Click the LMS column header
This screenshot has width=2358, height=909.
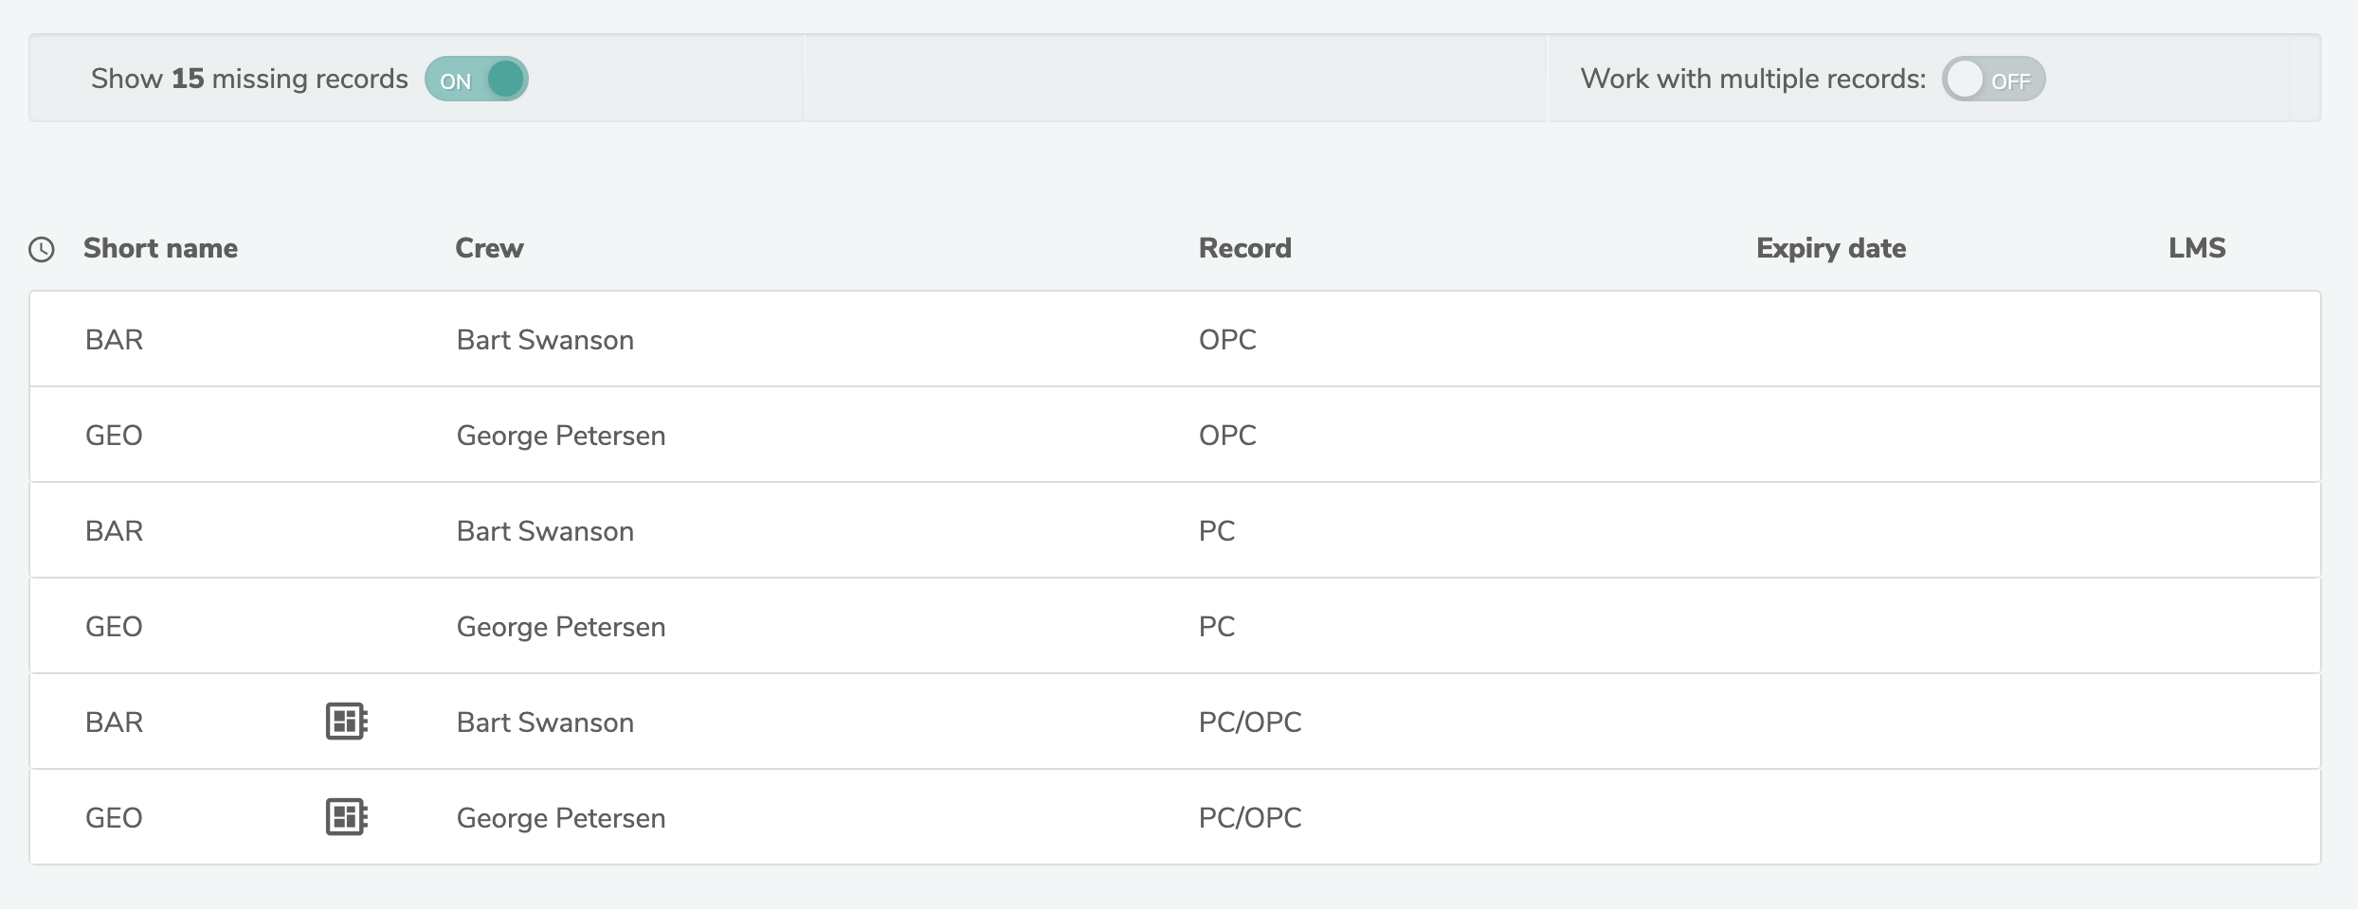(x=2196, y=248)
